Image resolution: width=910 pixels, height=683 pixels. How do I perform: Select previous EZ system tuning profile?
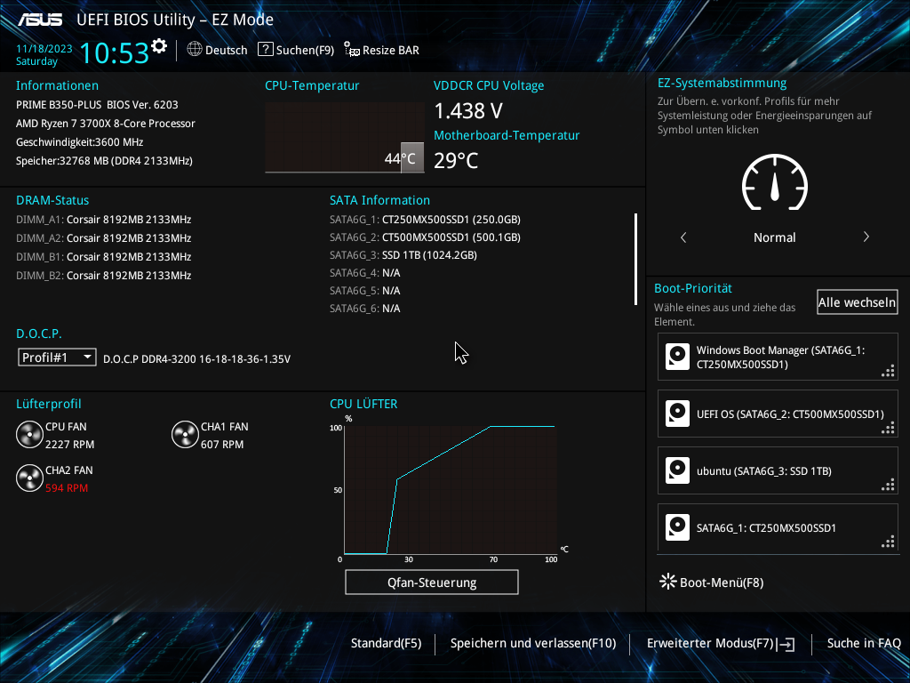point(683,237)
